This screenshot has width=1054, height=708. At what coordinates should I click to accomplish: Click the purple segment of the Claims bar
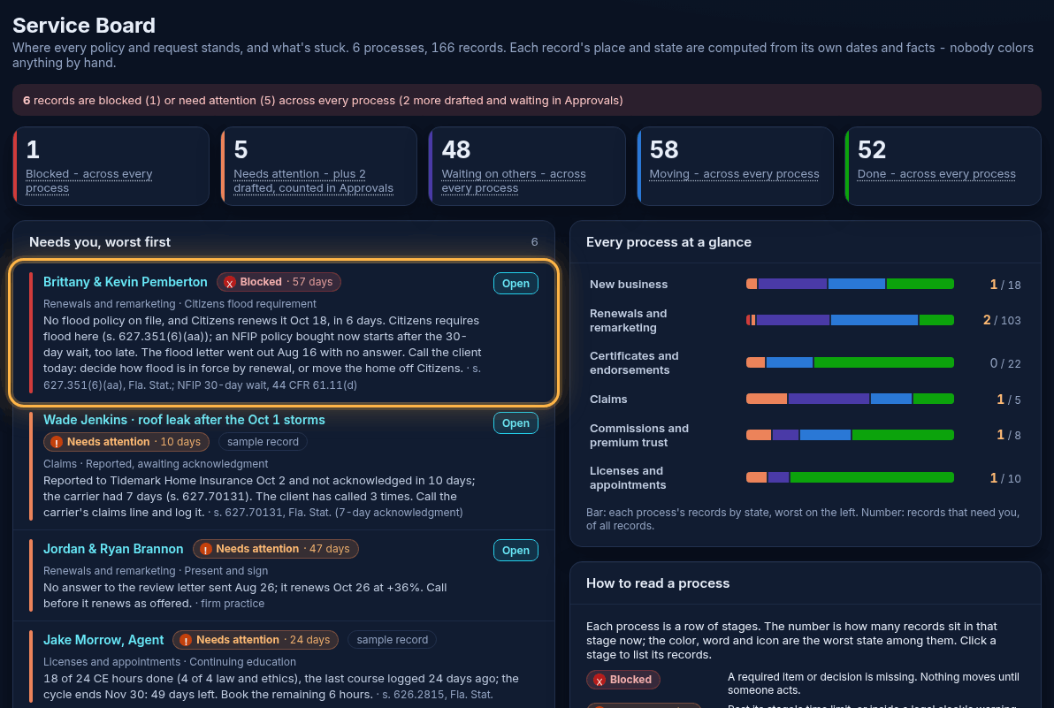point(829,399)
